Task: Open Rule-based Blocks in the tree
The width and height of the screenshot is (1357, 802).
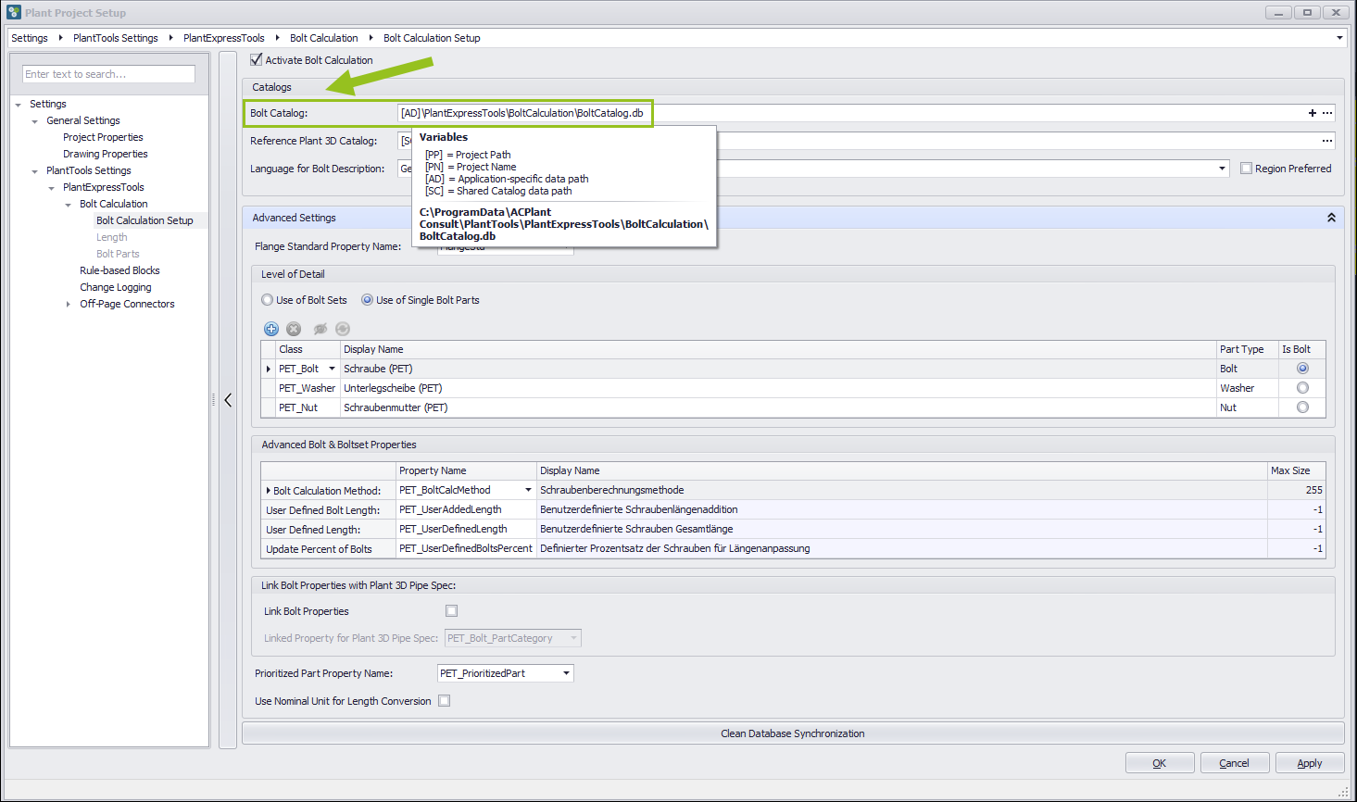Action: pyautogui.click(x=119, y=270)
